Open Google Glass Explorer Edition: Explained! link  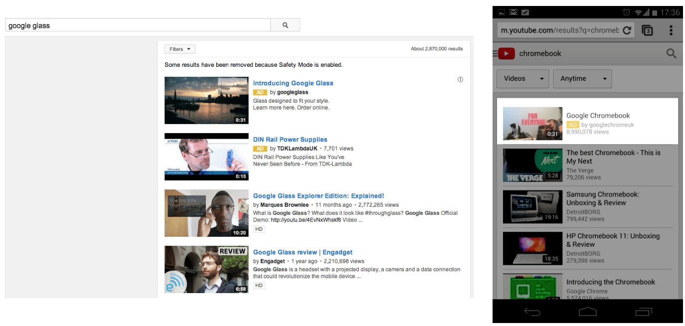click(x=319, y=196)
